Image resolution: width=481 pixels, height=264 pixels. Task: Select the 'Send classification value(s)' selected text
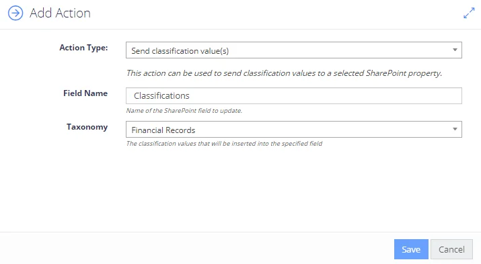180,51
